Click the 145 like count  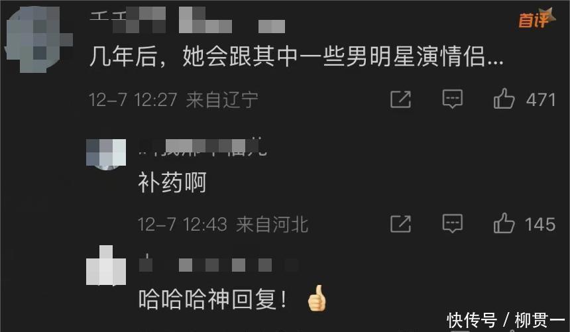(x=541, y=224)
